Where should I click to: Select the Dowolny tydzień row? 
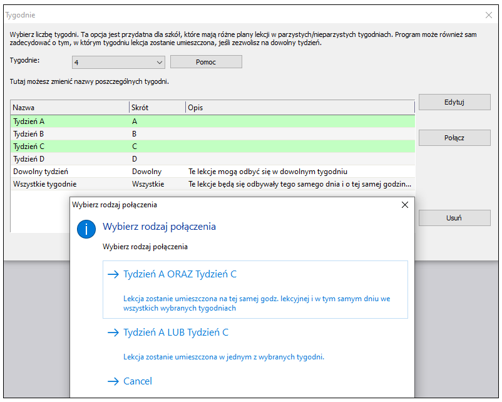click(213, 172)
